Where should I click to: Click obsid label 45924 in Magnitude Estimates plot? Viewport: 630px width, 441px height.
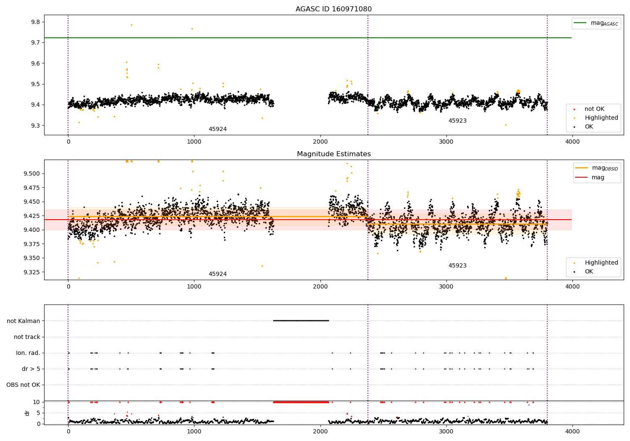click(218, 274)
